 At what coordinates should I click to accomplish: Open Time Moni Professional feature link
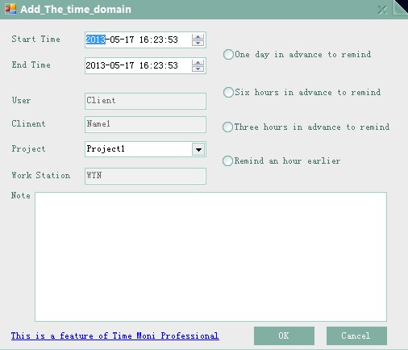[115, 335]
